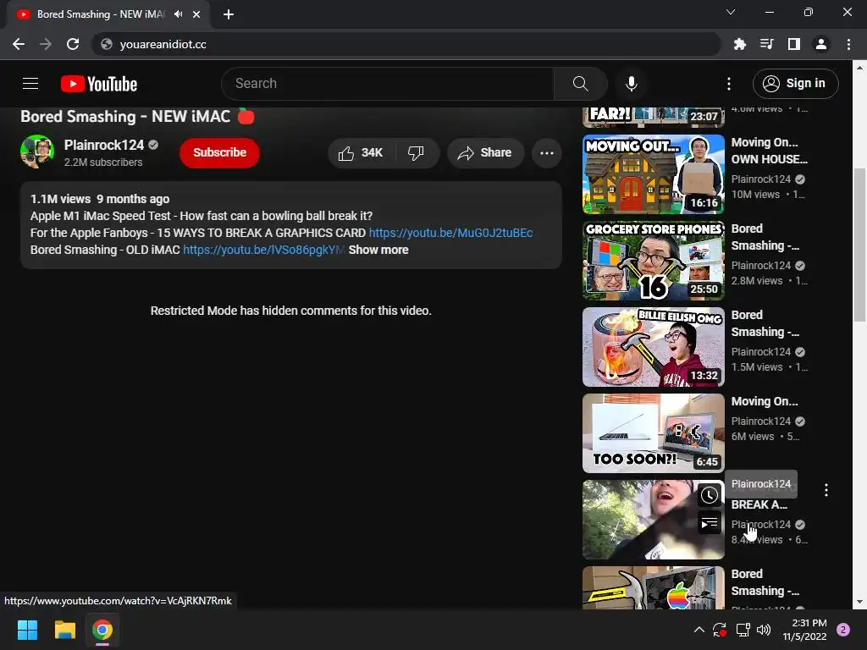This screenshot has width=867, height=650.
Task: Click scrollbar up arrow
Action: click(x=859, y=68)
